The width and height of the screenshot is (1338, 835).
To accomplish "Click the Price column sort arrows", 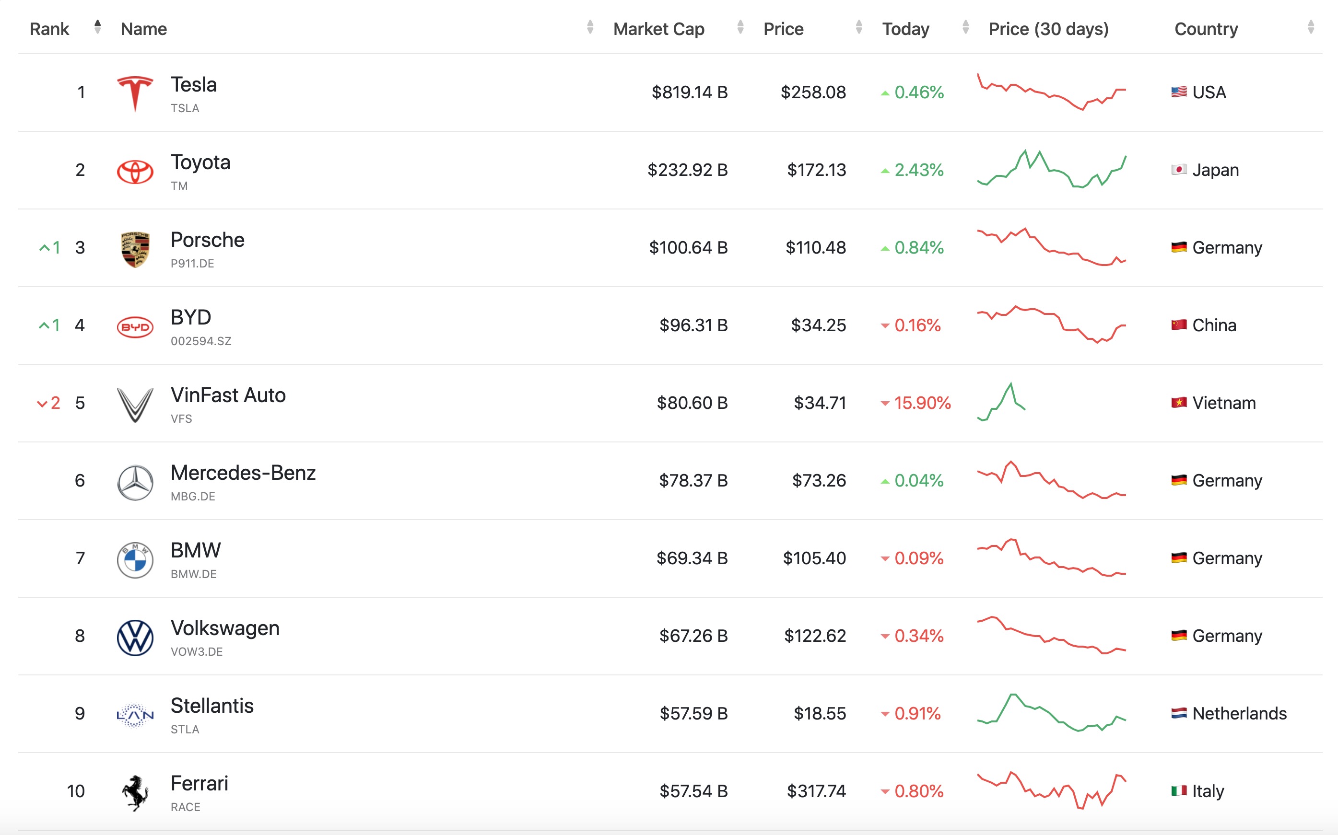I will tap(858, 27).
